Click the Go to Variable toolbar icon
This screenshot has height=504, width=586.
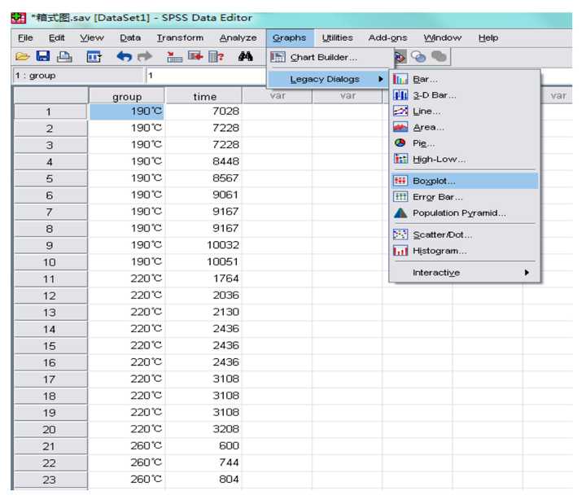195,56
